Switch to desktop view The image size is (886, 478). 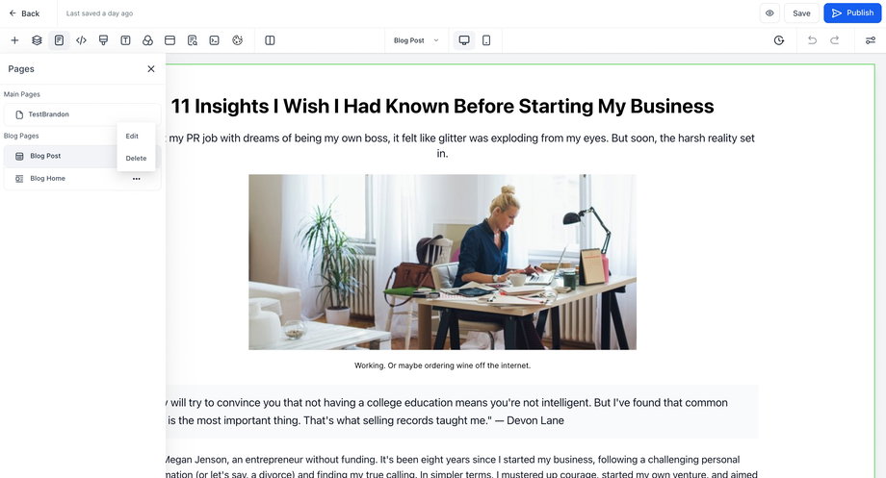[x=464, y=40]
